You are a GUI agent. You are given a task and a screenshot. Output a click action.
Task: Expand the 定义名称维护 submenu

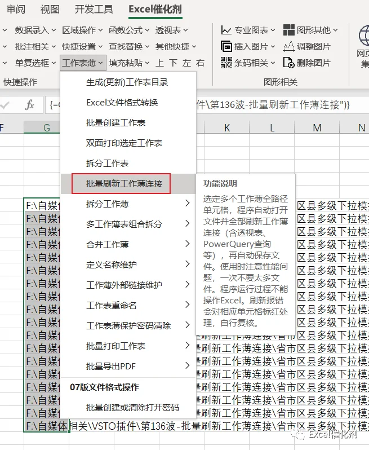128,264
